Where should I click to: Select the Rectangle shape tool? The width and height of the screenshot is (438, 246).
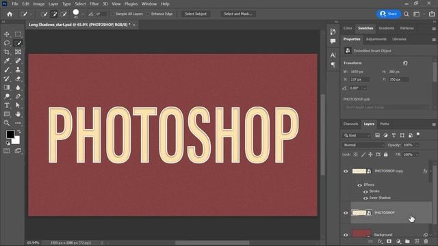coord(7,114)
